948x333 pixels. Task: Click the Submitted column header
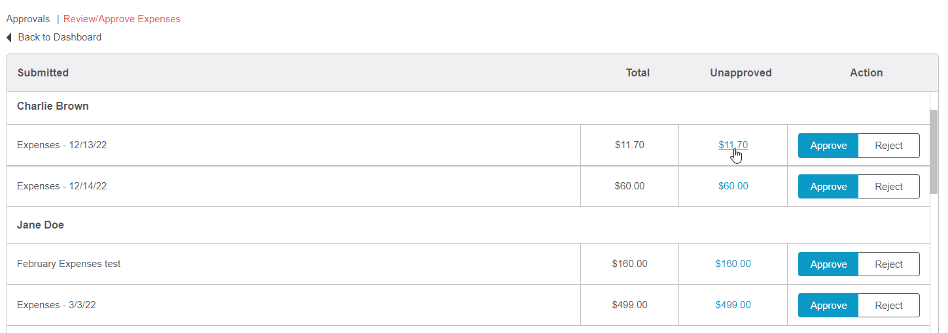[x=43, y=73]
